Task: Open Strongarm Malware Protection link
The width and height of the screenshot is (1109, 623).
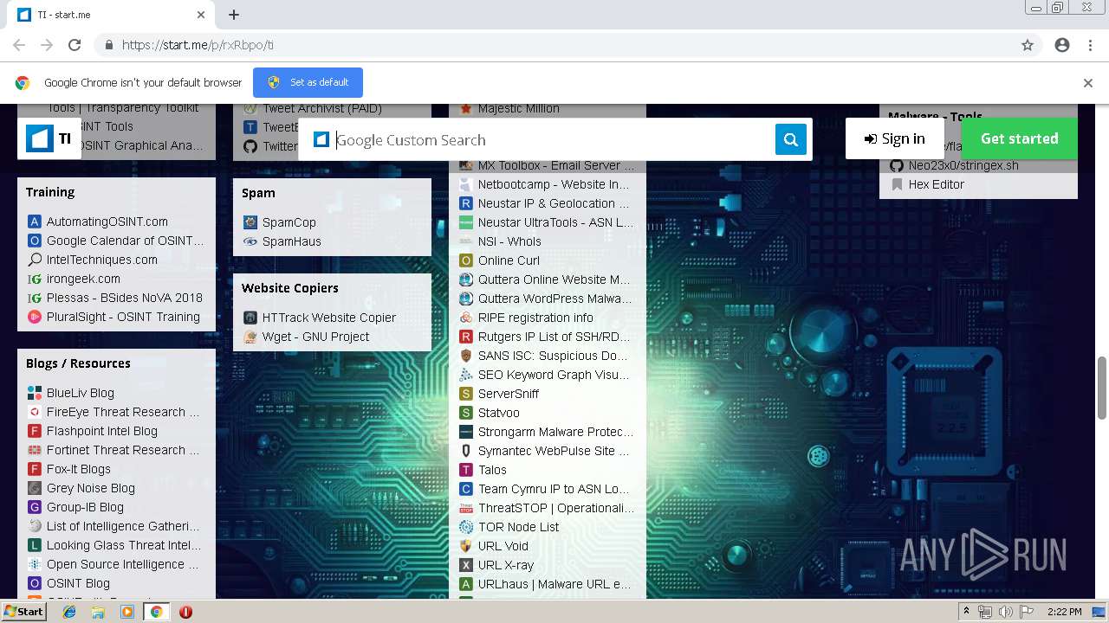Action: (555, 432)
